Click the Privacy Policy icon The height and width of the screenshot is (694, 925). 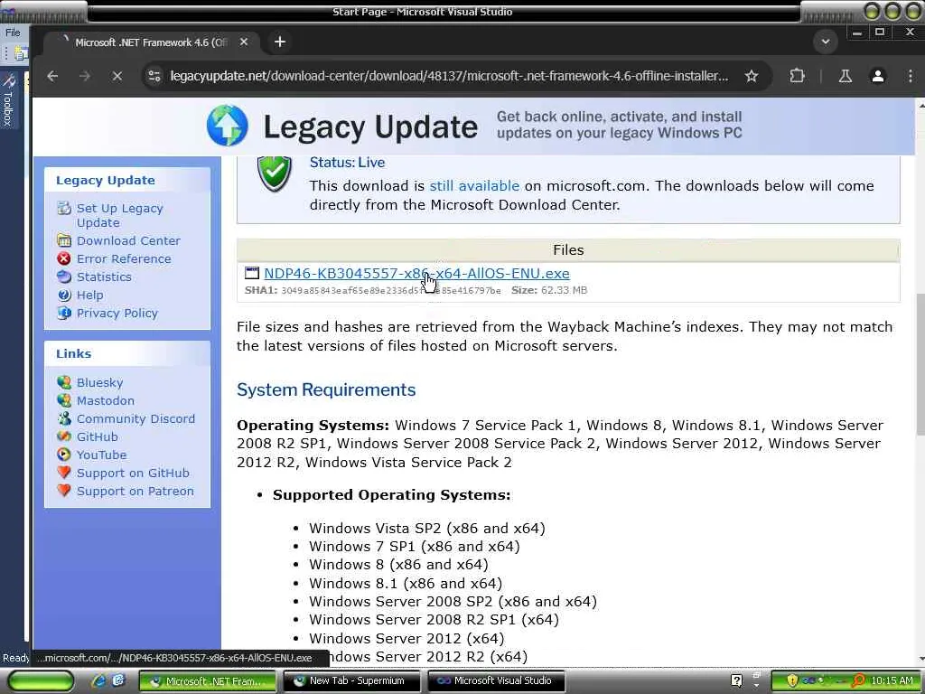[x=64, y=313]
